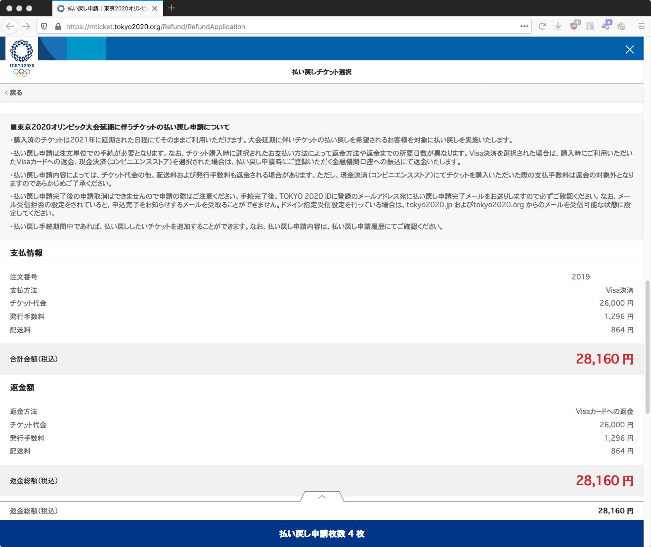The image size is (651, 547).
Task: Click the browser forward arrow button
Action: click(x=27, y=26)
